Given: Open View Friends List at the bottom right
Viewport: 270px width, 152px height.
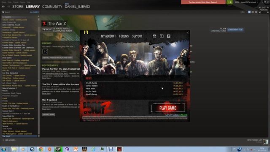Looking at the screenshot, I should (254, 140).
